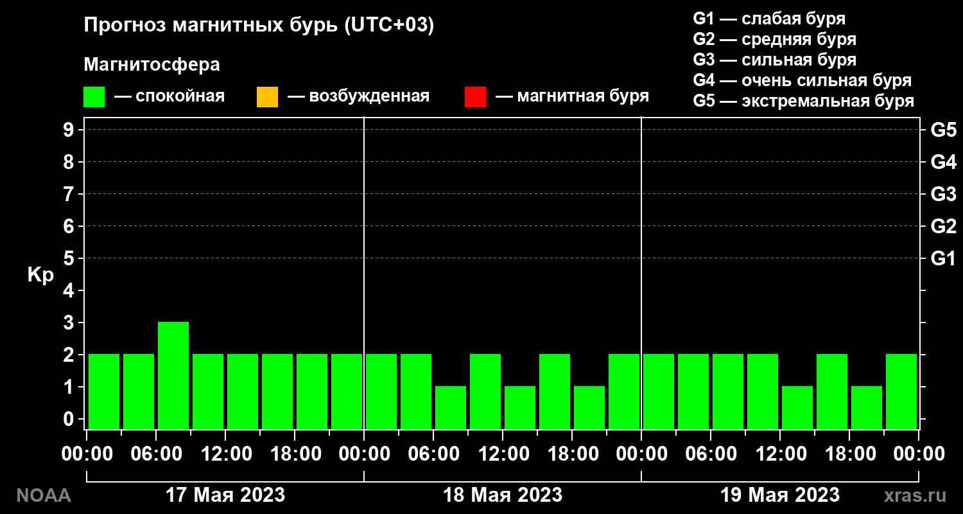
Task: Click the green calm magnetosphere legend swatch
Action: point(94,97)
